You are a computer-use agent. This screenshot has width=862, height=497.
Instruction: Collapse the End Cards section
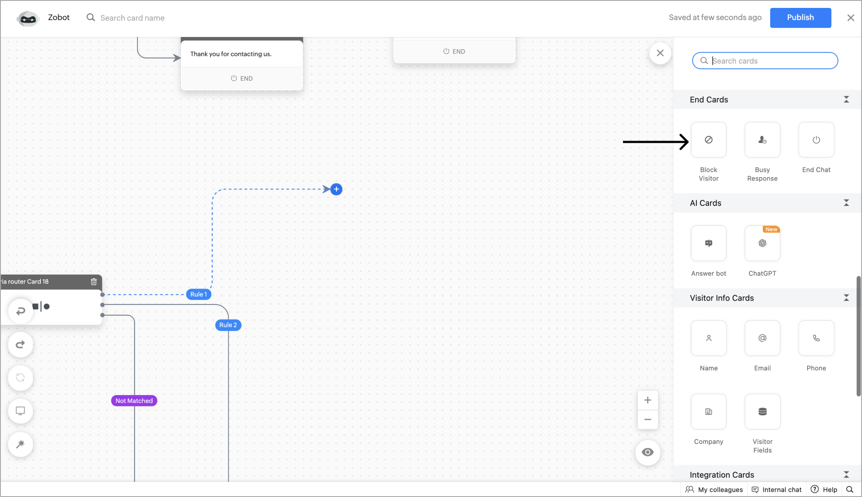846,99
